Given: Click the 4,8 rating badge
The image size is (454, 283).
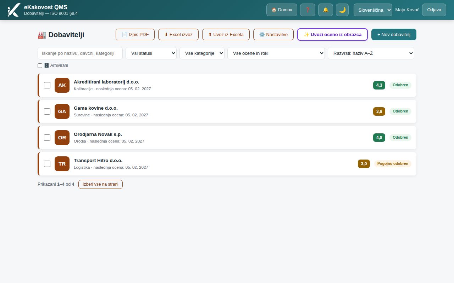Looking at the screenshot, I should 379,138.
